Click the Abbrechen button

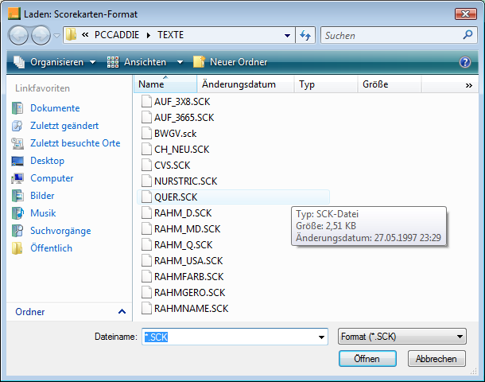coord(436,359)
